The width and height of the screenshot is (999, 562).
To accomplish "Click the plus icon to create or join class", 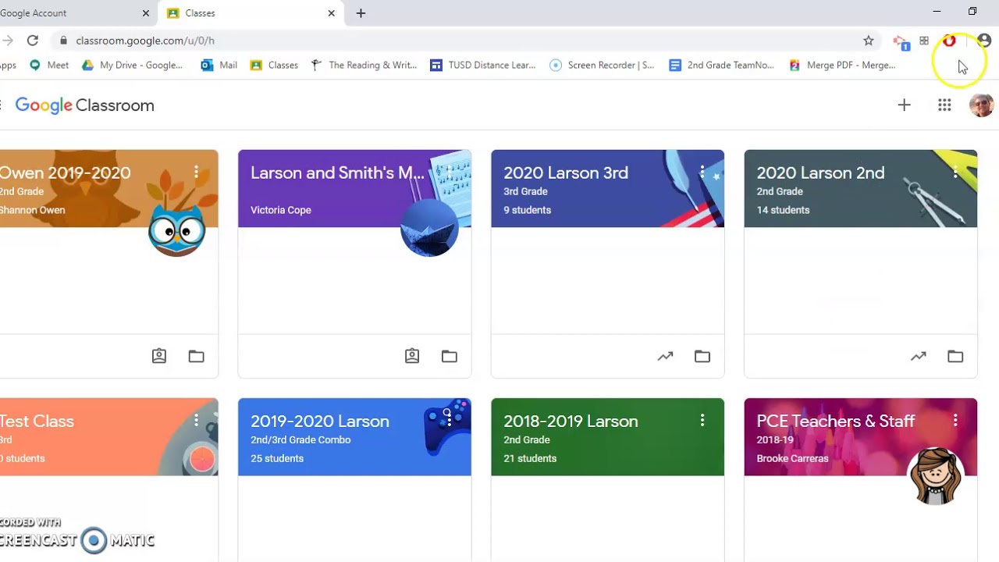I will [904, 105].
